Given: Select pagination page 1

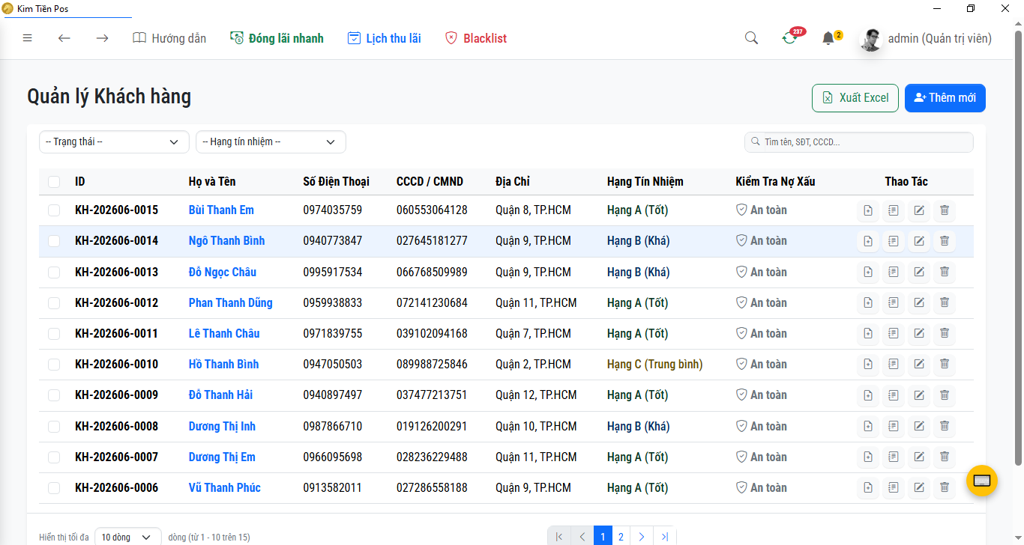Looking at the screenshot, I should coord(603,536).
